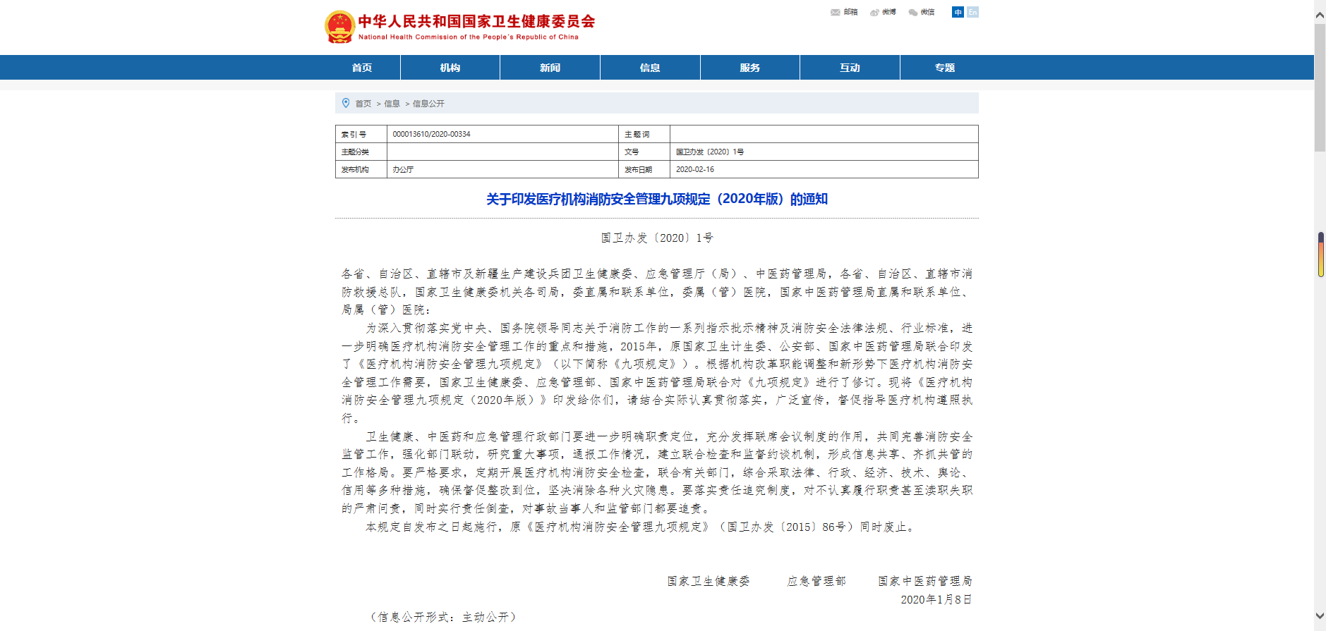Click the 微博 Weibo icon
Viewport: 1326px width, 631px height.
[874, 12]
